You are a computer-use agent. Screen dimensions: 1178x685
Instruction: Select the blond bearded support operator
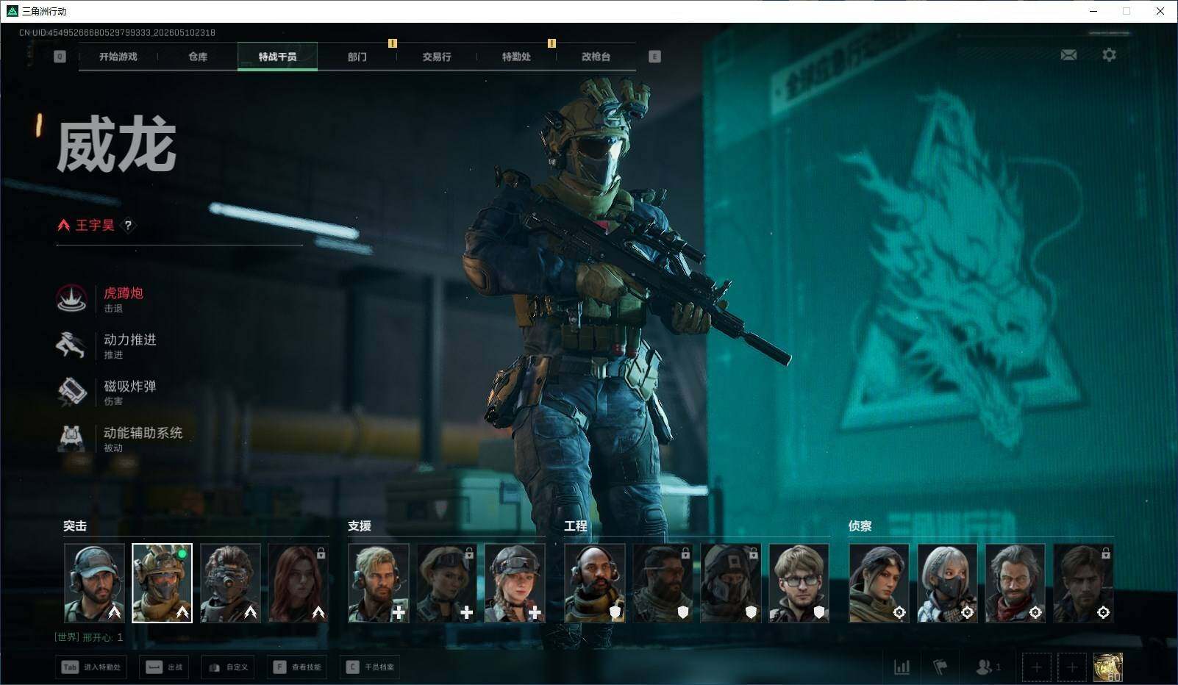coord(379,583)
